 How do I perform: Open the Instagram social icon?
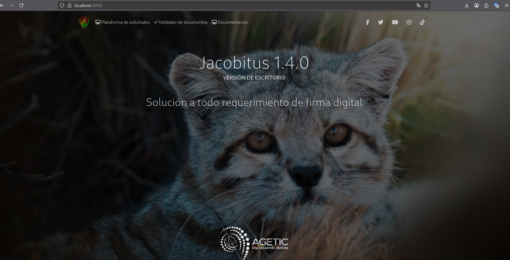tap(409, 22)
